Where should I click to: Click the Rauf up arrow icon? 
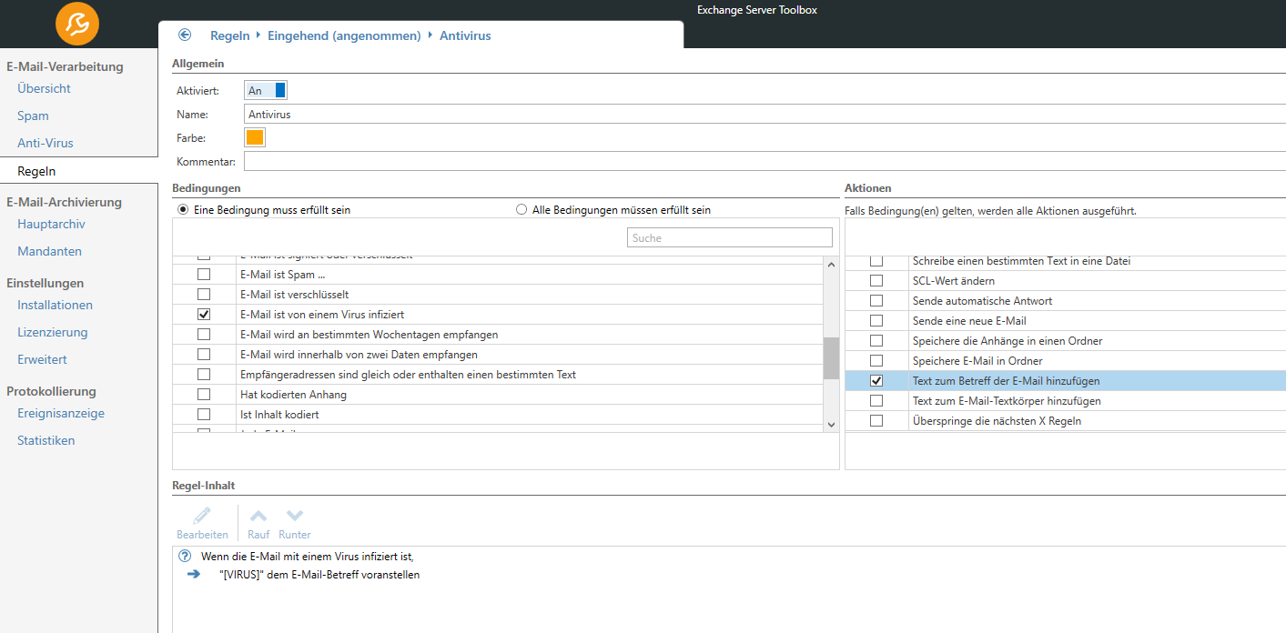click(258, 516)
